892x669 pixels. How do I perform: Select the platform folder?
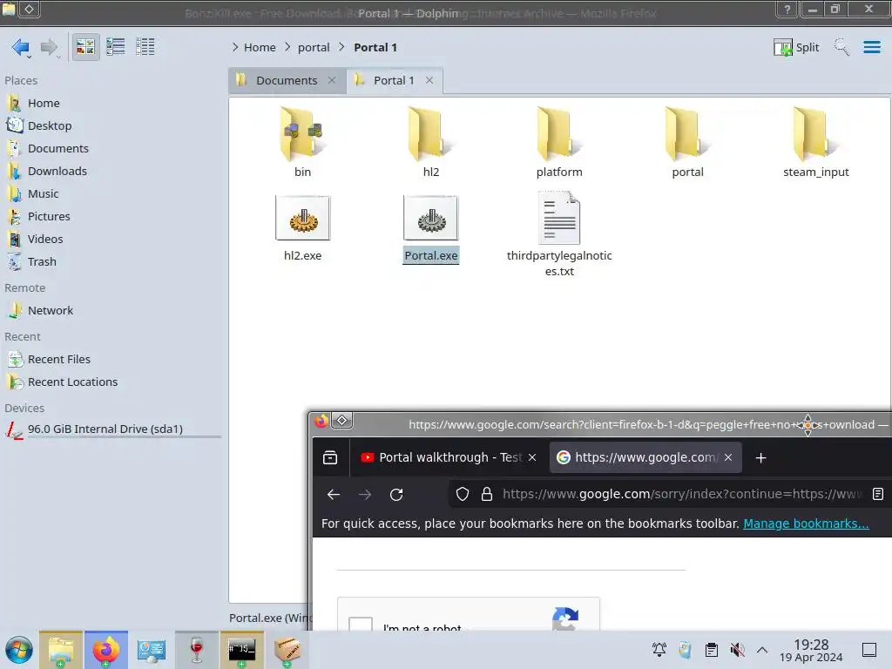[559, 142]
